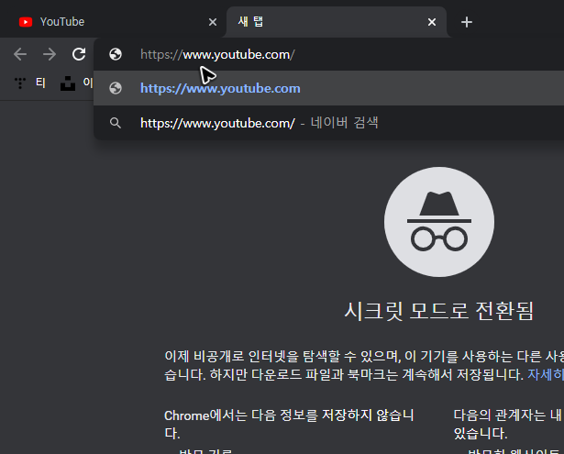Screen dimensions: 564x454
Task: Click the address bar URL text
Action: (x=217, y=55)
